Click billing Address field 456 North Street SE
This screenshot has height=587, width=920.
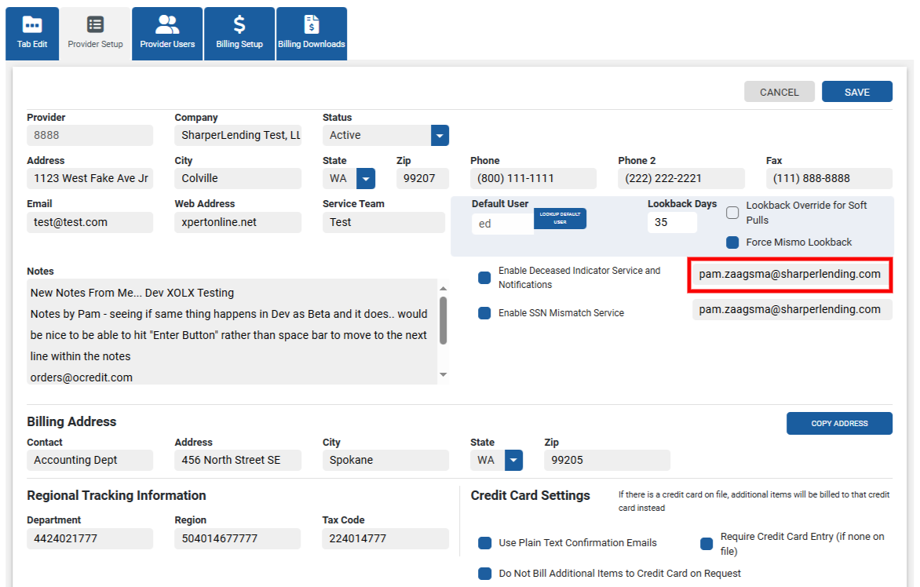pyautogui.click(x=238, y=461)
